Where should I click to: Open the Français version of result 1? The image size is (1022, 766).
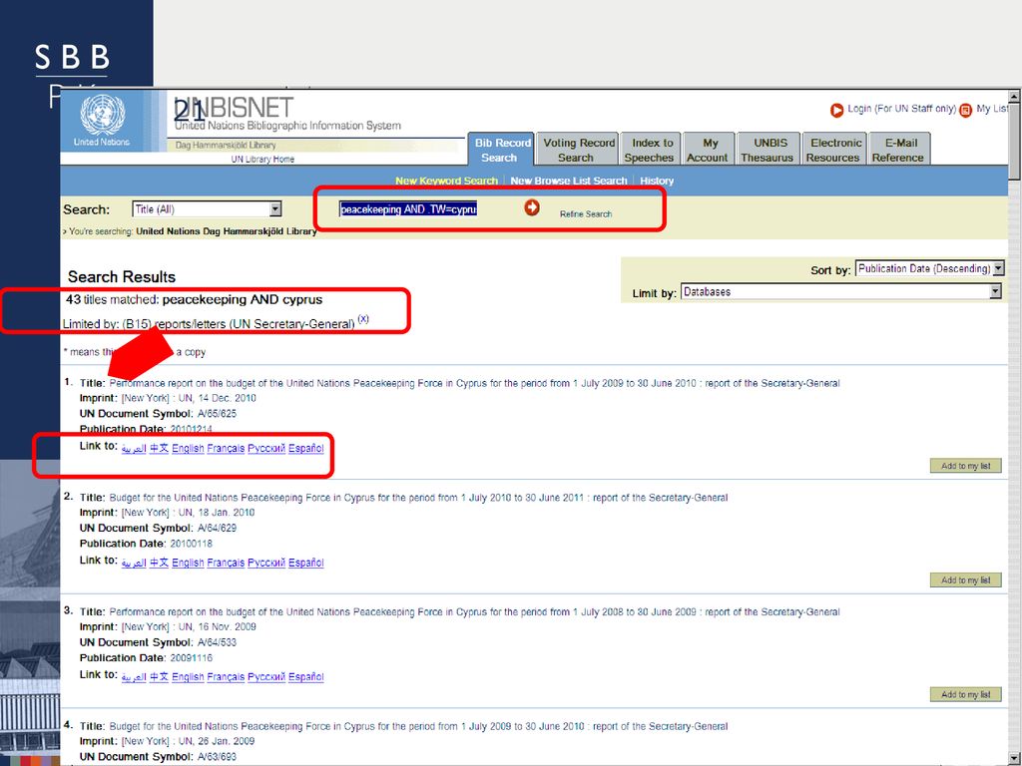pos(226,448)
